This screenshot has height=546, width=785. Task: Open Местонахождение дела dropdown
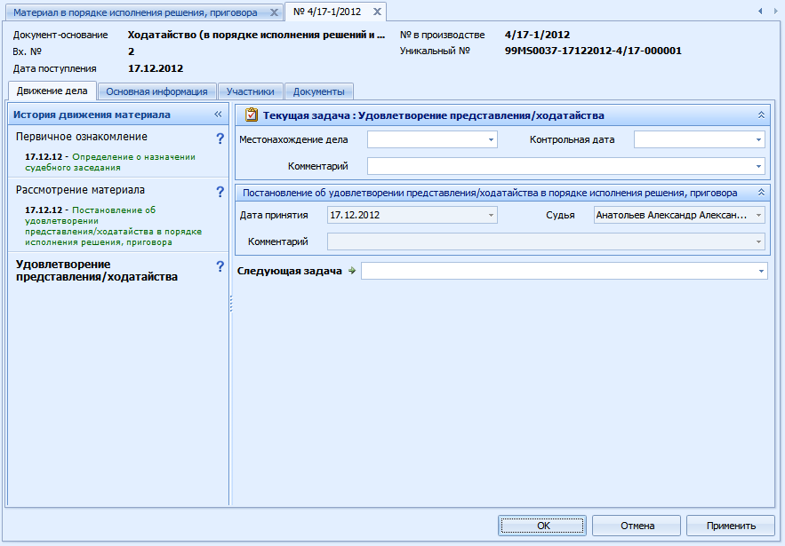(491, 139)
